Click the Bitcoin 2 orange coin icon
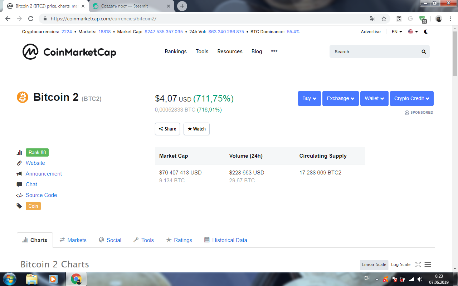 click(23, 97)
